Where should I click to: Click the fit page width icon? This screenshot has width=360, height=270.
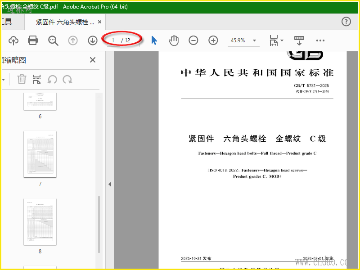(274, 40)
